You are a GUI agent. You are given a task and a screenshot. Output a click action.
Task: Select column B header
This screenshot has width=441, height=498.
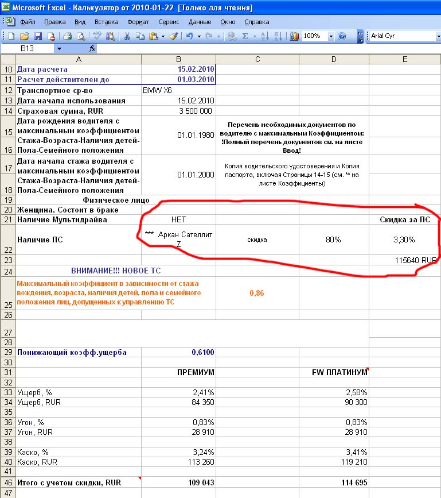(178, 59)
